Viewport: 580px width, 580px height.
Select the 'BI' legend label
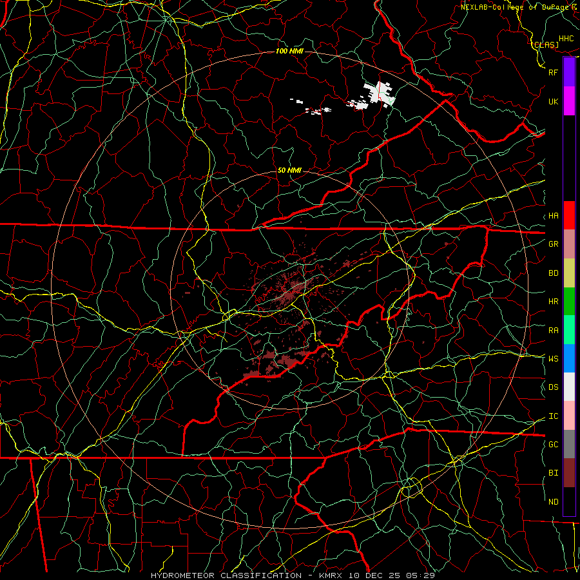pyautogui.click(x=554, y=473)
